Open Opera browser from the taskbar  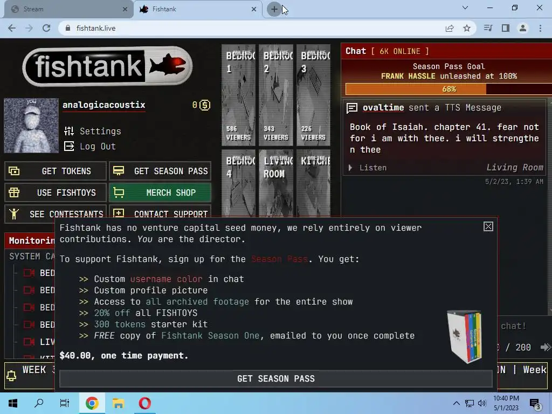(144, 403)
